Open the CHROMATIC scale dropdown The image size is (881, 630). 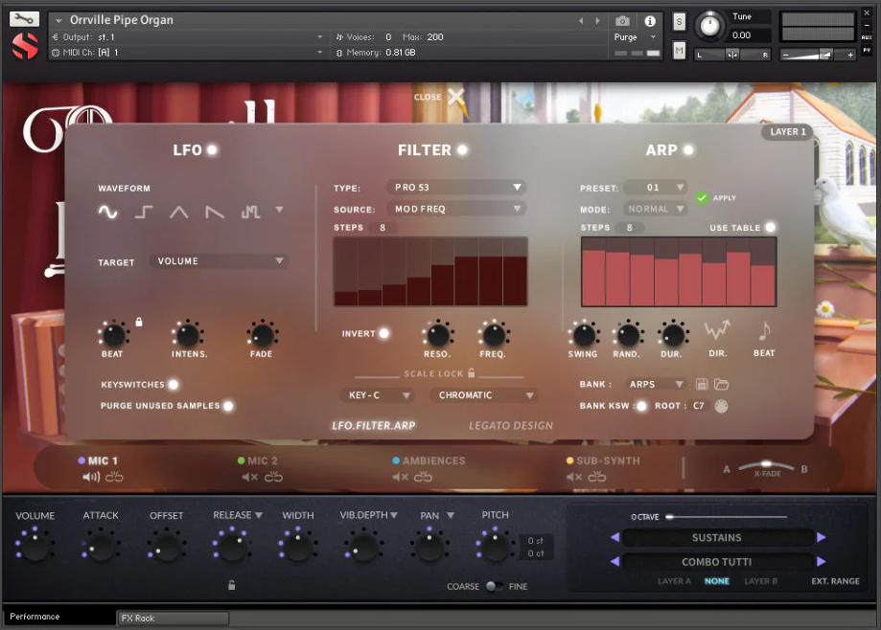click(x=484, y=394)
